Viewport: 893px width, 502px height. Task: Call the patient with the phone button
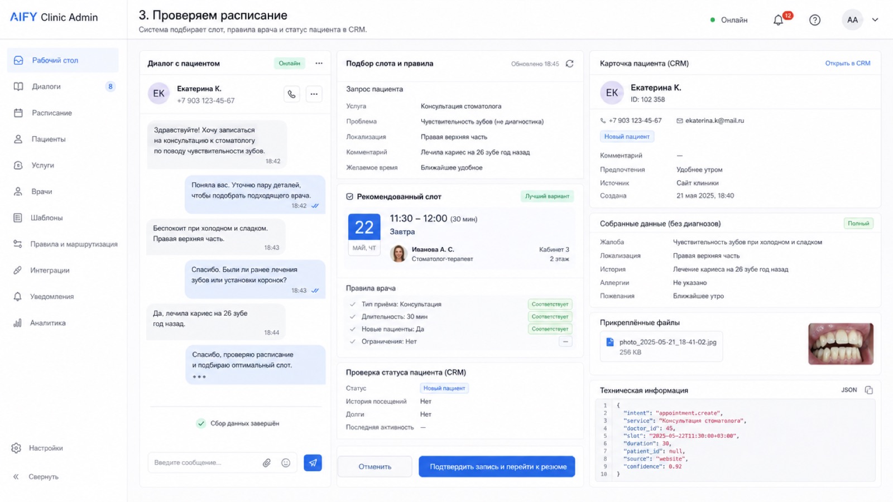point(291,94)
